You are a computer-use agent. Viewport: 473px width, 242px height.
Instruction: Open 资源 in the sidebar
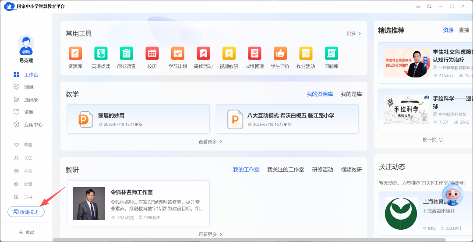coord(24,112)
